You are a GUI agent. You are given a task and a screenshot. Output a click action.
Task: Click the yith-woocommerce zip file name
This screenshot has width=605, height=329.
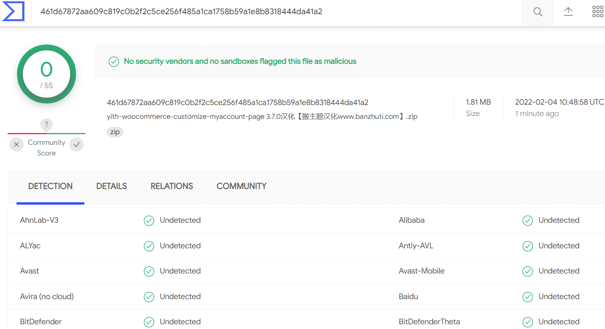[x=262, y=116]
